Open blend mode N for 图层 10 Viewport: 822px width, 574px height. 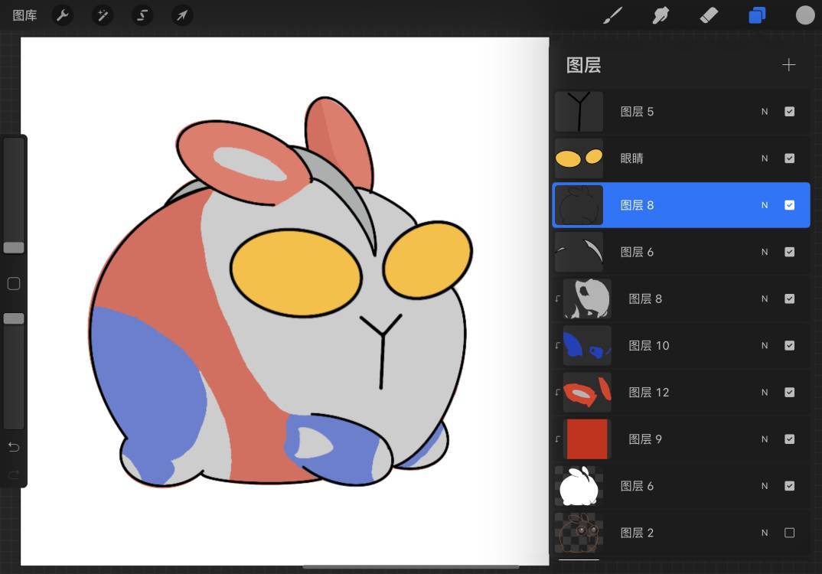pos(765,345)
